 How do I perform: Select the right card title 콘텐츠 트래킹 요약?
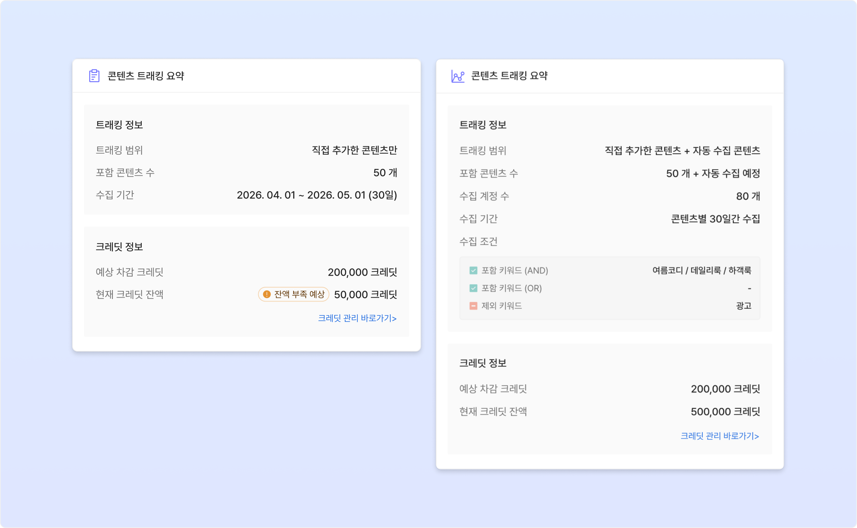point(510,76)
